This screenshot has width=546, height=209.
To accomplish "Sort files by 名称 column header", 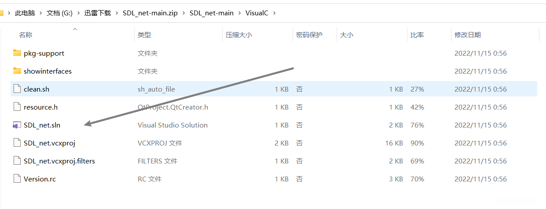I will tap(26, 35).
